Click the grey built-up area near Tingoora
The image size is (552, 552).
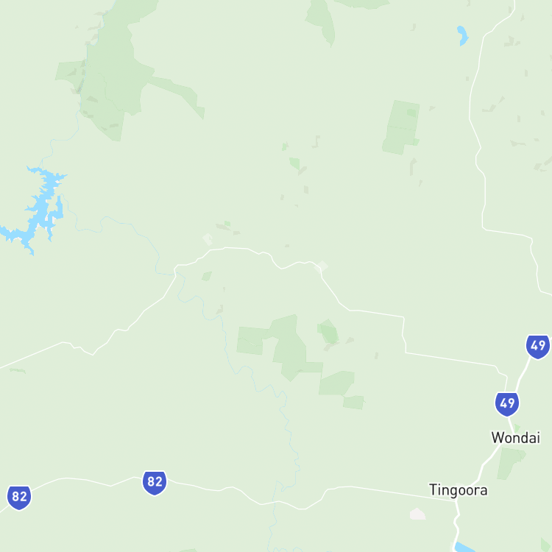417,514
